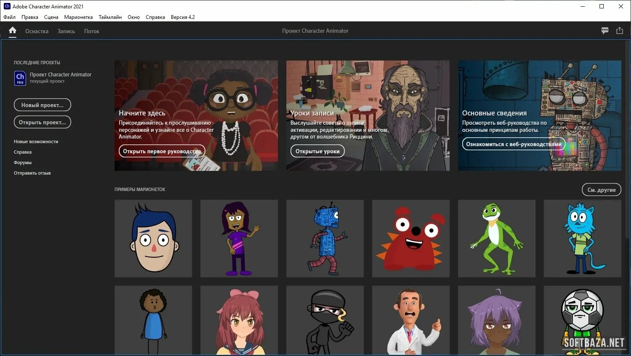
Task: Open the blue-haired boy face puppet
Action: click(153, 238)
